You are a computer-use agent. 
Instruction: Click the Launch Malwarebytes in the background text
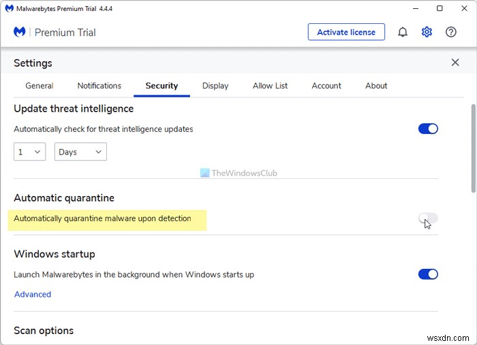(x=134, y=274)
